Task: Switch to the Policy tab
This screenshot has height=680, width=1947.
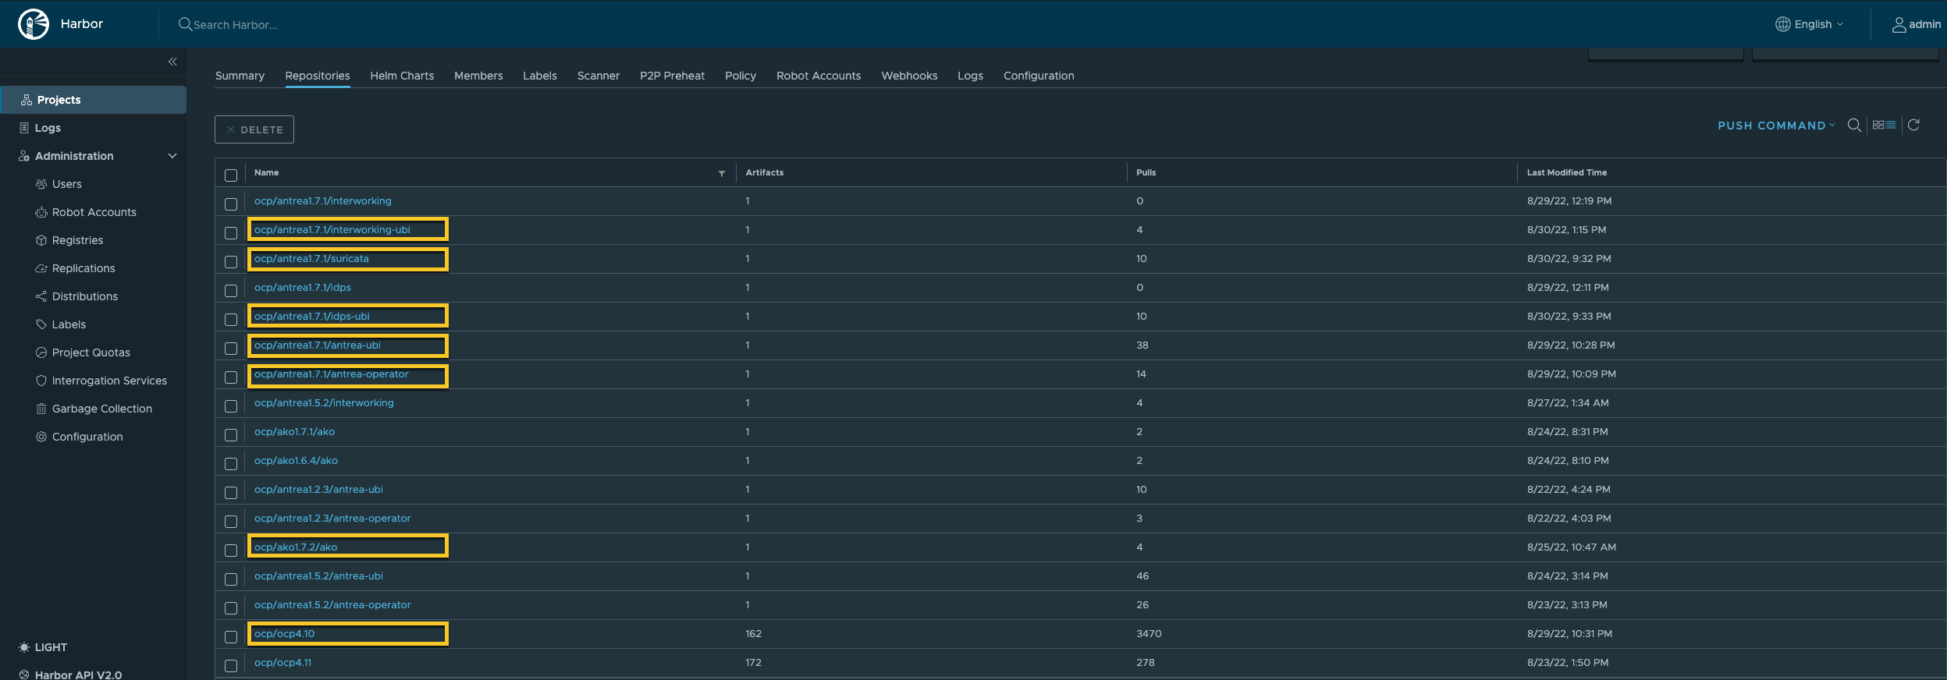Action: [741, 76]
